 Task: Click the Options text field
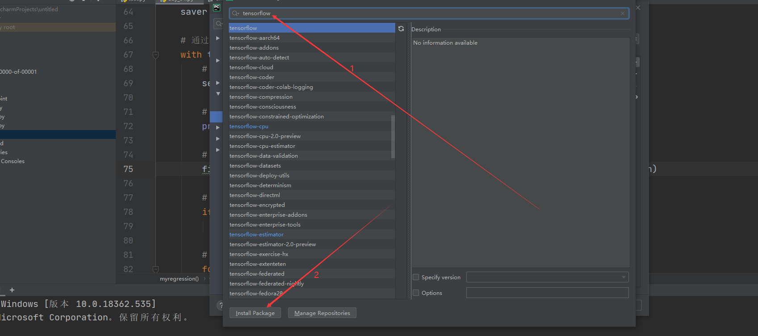[548, 293]
